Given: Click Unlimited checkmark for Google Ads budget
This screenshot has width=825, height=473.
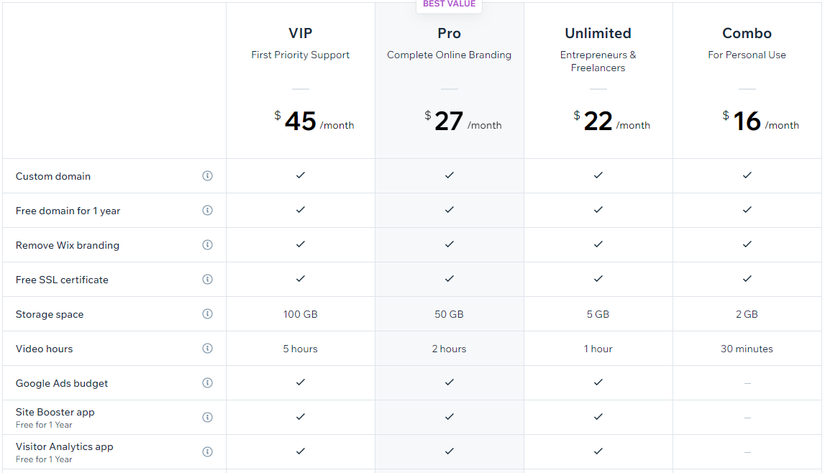Looking at the screenshot, I should (598, 382).
